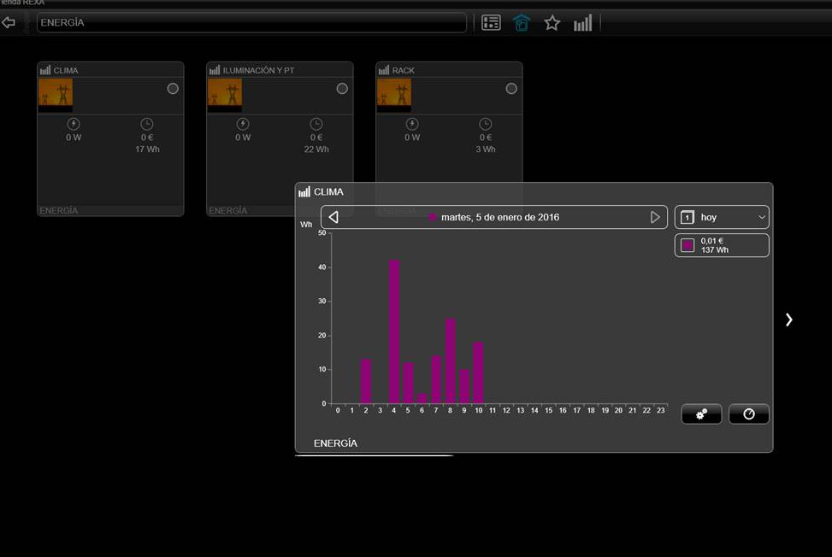Image resolution: width=832 pixels, height=557 pixels.
Task: Click ENERGÍA label at bottom of the popup
Action: click(333, 443)
